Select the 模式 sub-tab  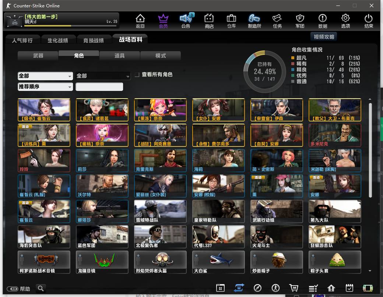[161, 56]
